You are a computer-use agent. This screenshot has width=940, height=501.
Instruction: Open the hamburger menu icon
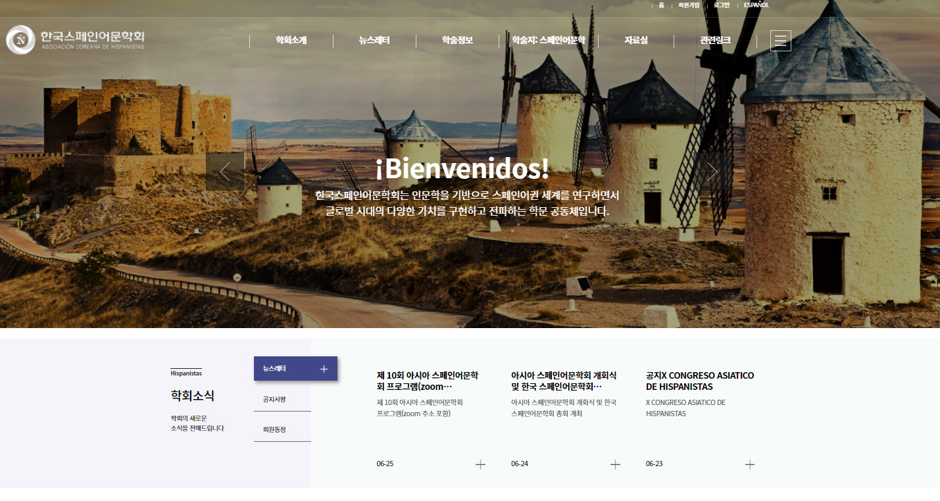(x=780, y=41)
